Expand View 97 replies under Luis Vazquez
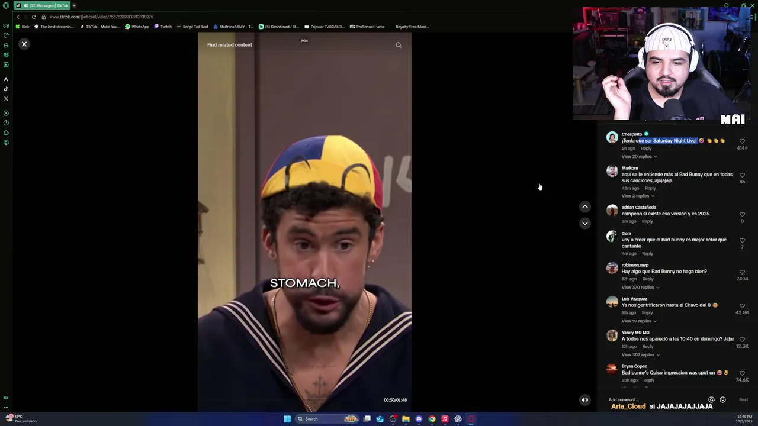Screen dimensions: 758x426 638,321
